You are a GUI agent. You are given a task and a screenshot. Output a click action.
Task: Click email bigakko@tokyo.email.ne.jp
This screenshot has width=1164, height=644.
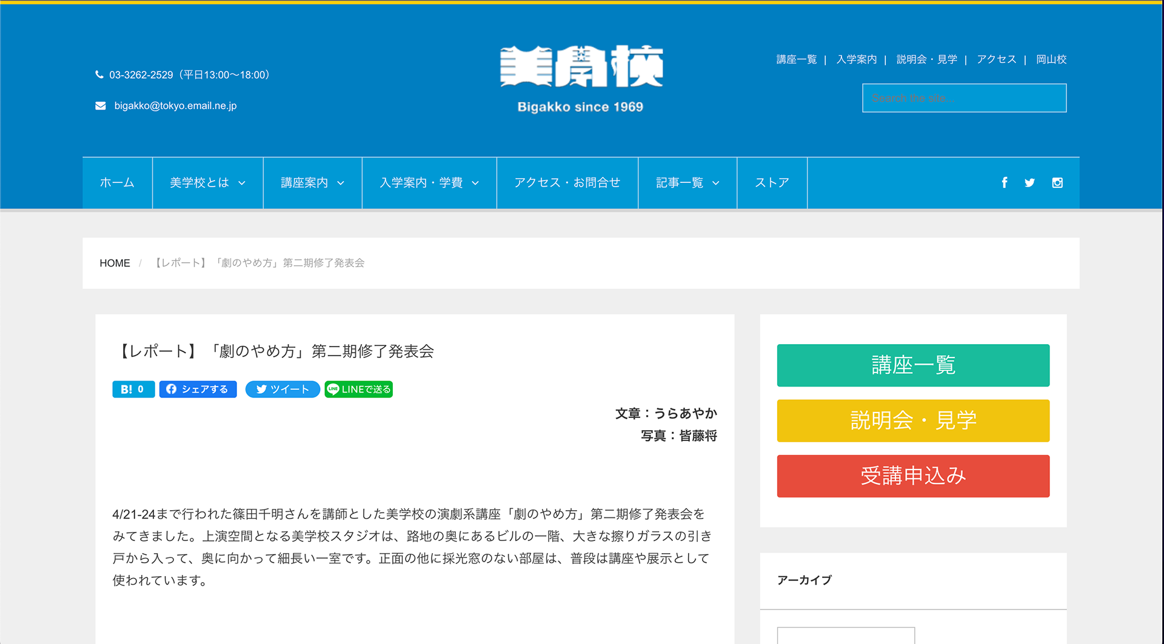pyautogui.click(x=175, y=105)
